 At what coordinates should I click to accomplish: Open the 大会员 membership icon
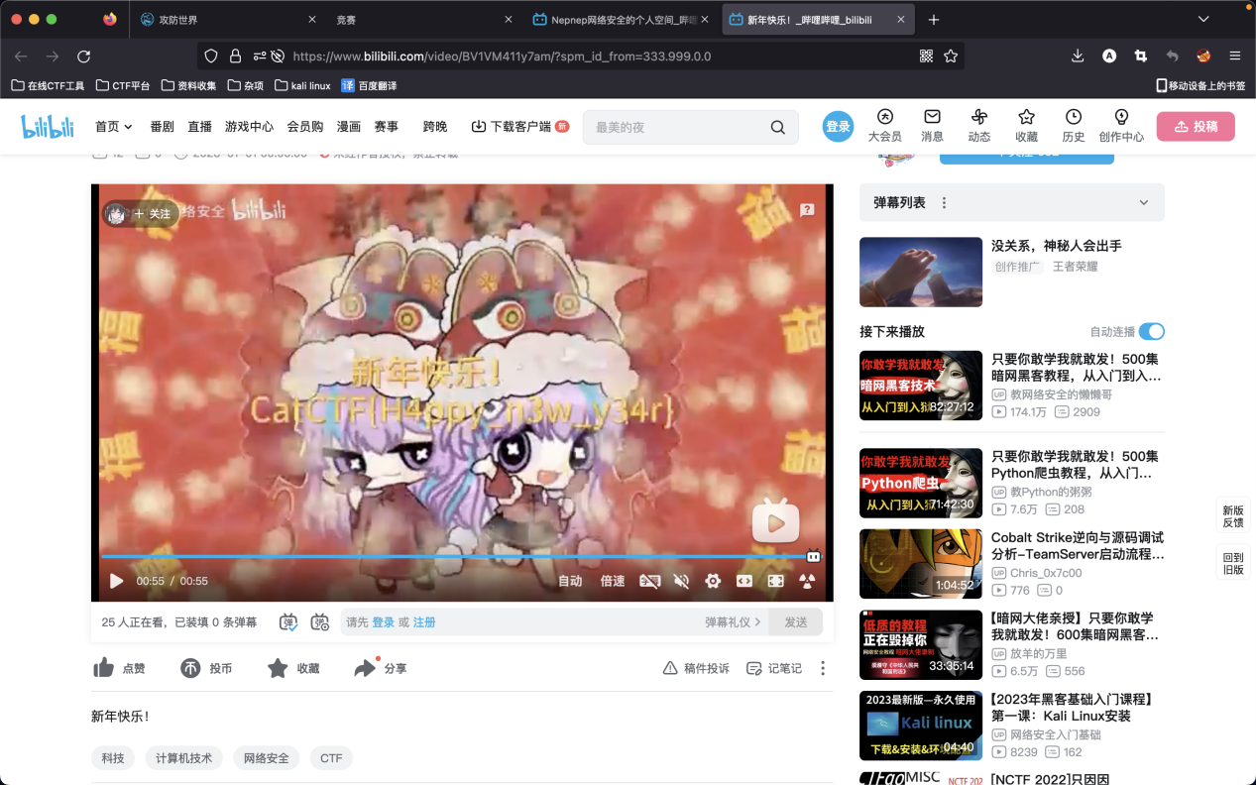pyautogui.click(x=884, y=126)
